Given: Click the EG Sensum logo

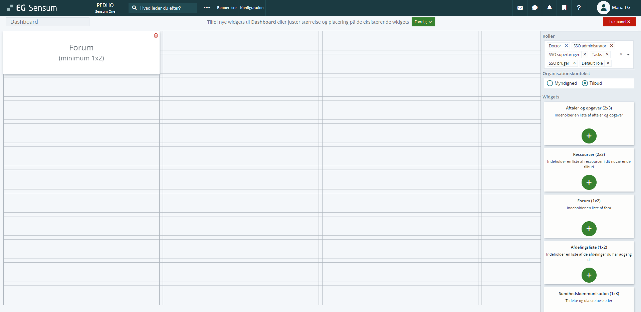Looking at the screenshot, I should pos(32,8).
